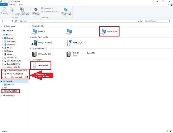Click View printers
Screen dimensions: 173x133
click(47, 9)
